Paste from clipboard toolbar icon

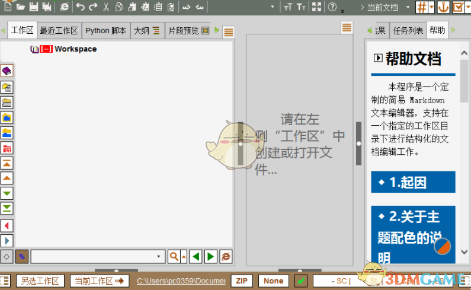coord(132,7)
